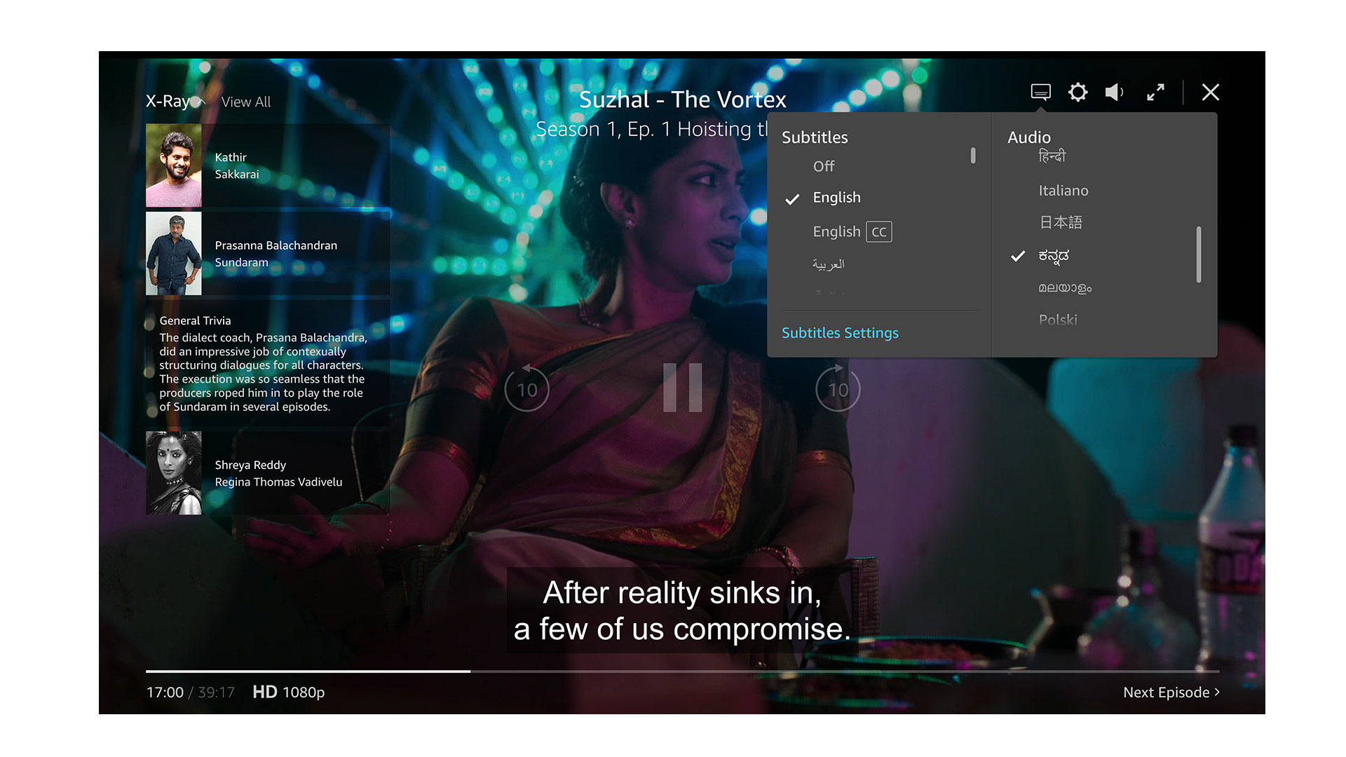The height and width of the screenshot is (757, 1346).
Task: Switch audio to Malayalam മലയാളം
Action: tap(1065, 288)
